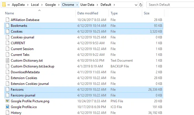Click the double chevron before AppData
Screen dimensions: 194x115
[9, 5]
